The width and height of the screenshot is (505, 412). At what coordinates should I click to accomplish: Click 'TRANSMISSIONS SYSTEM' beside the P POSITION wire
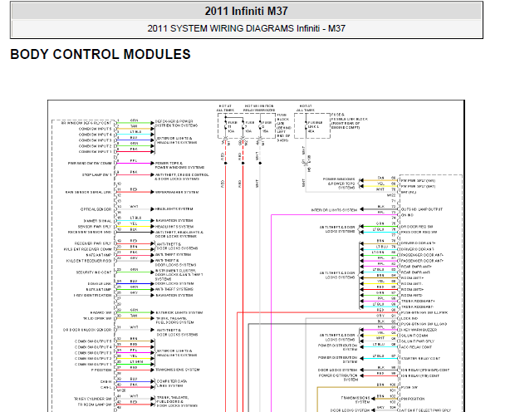pyautogui.click(x=178, y=370)
